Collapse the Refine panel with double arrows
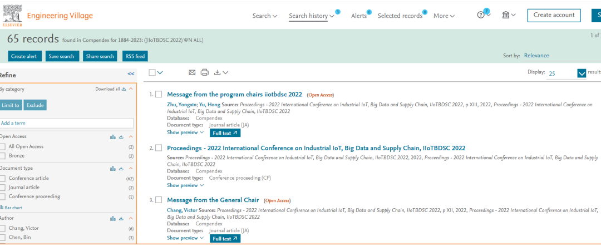601x246 pixels. coord(131,74)
